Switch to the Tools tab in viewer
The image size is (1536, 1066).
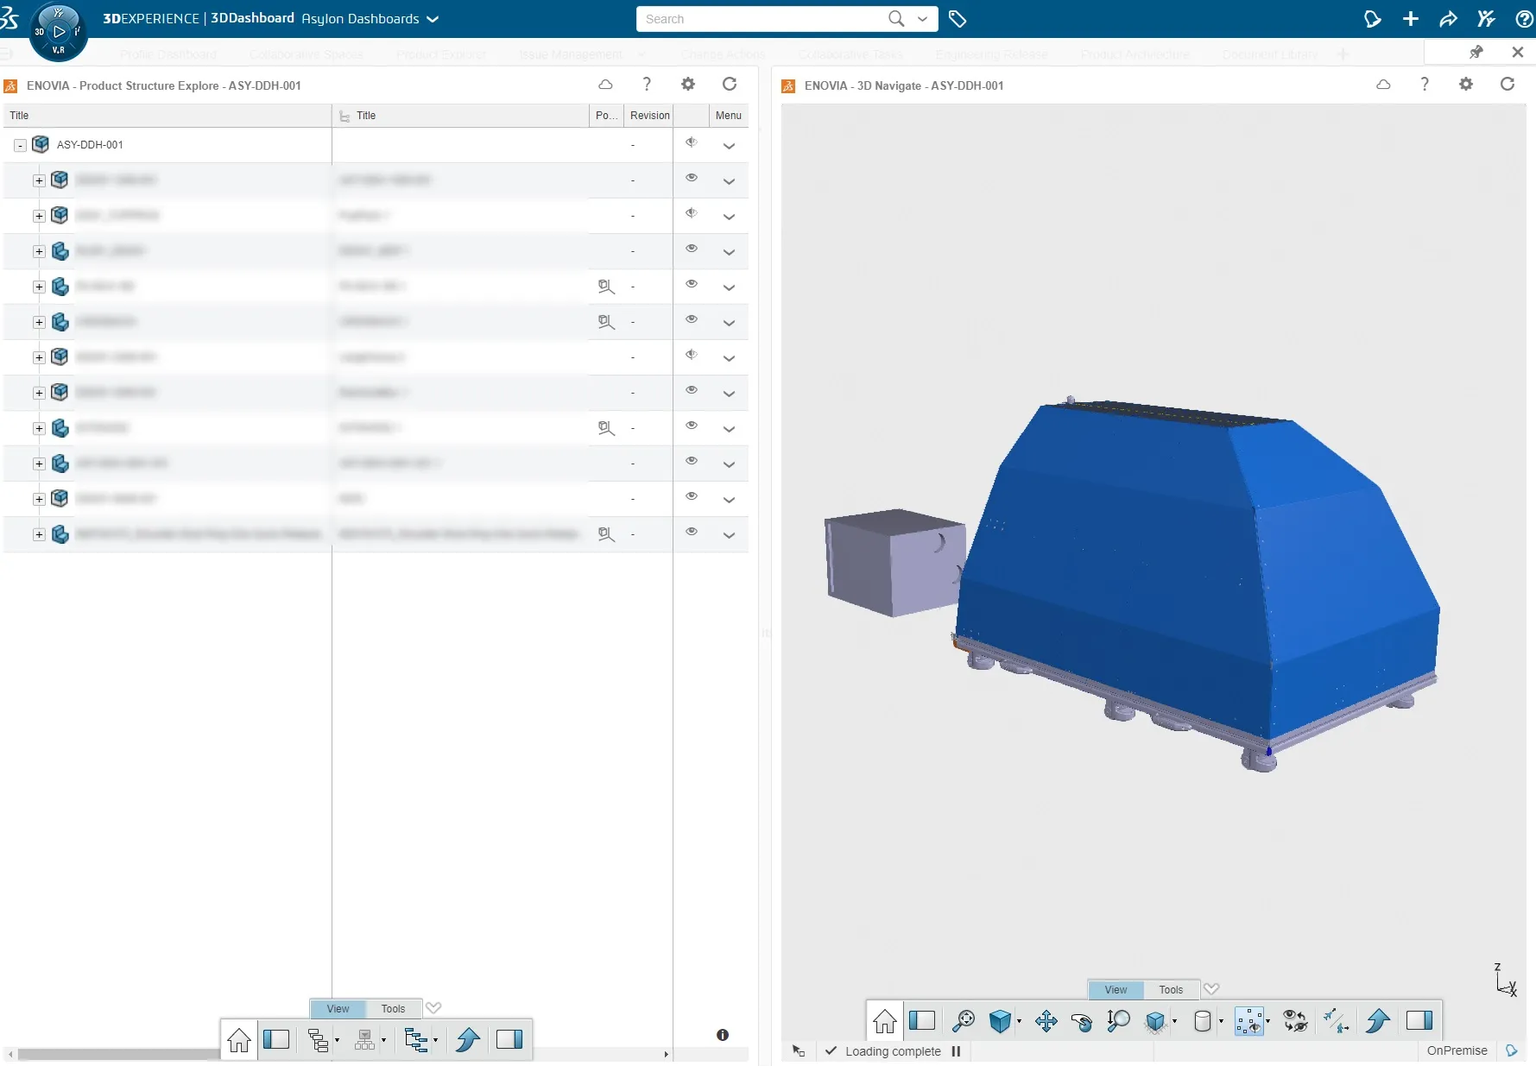(x=1171, y=989)
